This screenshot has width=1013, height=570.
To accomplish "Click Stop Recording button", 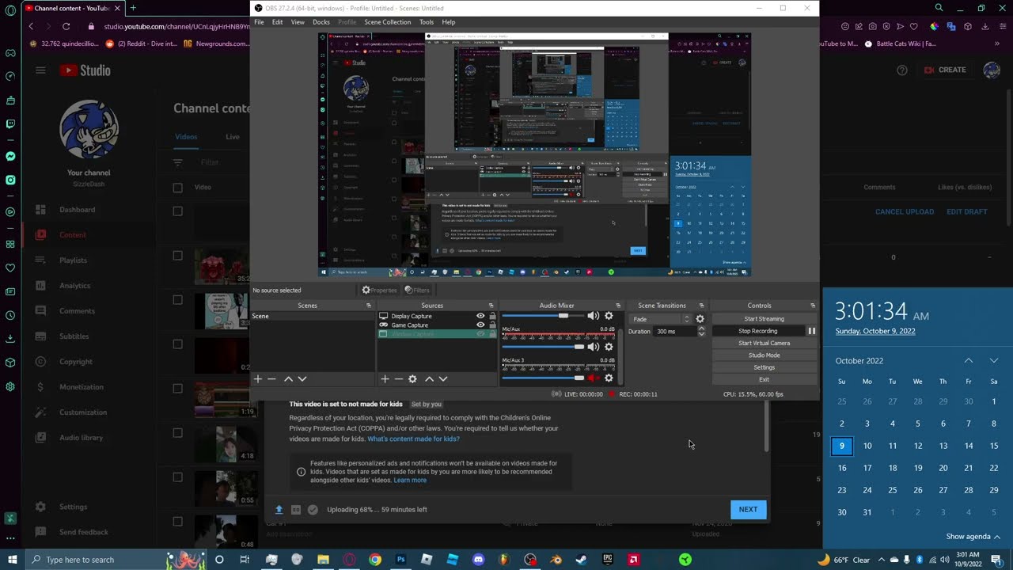I will pos(758,331).
